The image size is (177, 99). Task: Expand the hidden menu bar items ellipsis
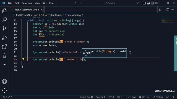(58, 3)
